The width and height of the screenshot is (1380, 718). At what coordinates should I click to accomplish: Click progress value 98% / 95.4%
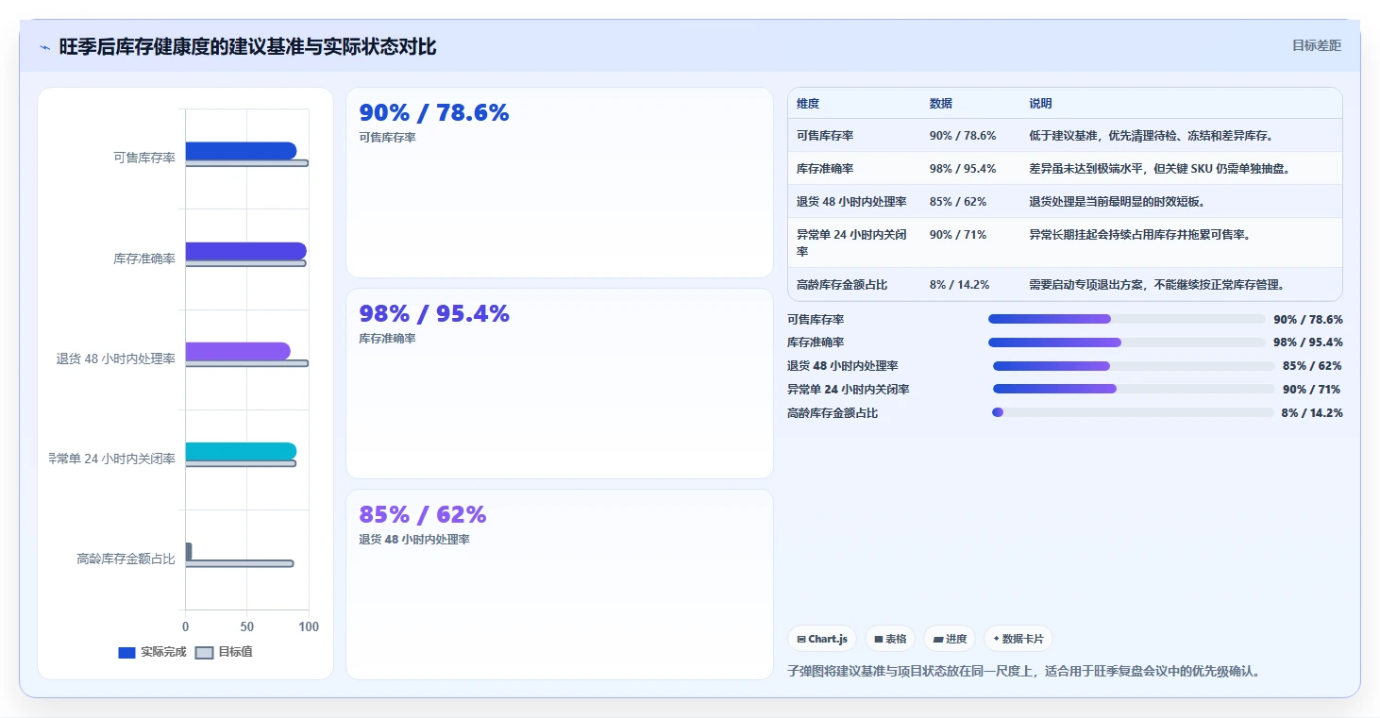point(1308,342)
